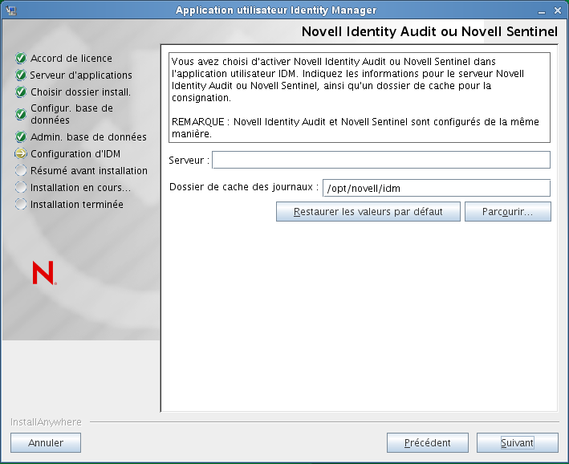The image size is (569, 464).
Task: Click the InstallAnywhere label
Action: (46, 422)
